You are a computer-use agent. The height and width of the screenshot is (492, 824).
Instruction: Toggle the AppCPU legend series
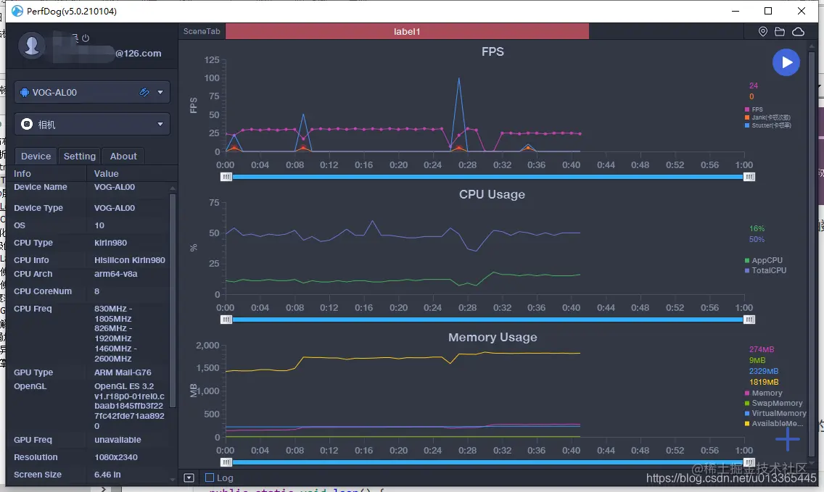click(x=764, y=260)
